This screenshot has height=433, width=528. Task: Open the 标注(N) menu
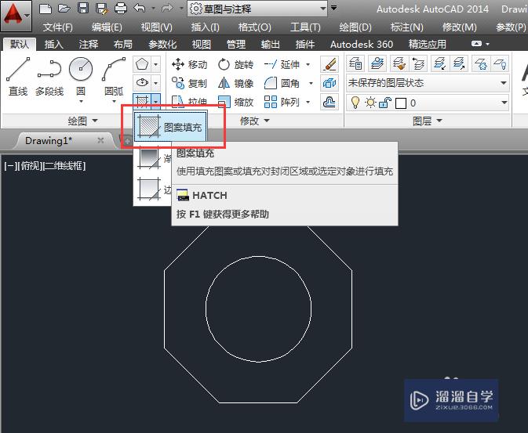[406, 27]
